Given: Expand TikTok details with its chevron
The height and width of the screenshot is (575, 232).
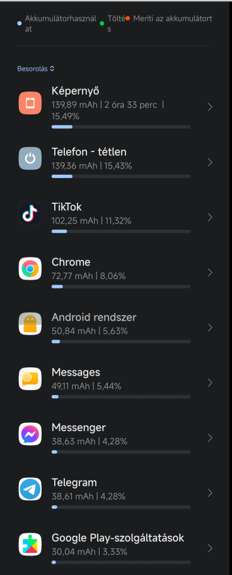Looking at the screenshot, I should click(210, 218).
